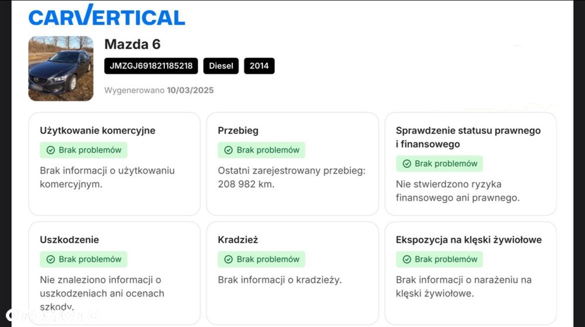This screenshot has height=327, width=585.
Task: Open Ekspozycja na klęski żywiołowe heading
Action: pos(469,239)
